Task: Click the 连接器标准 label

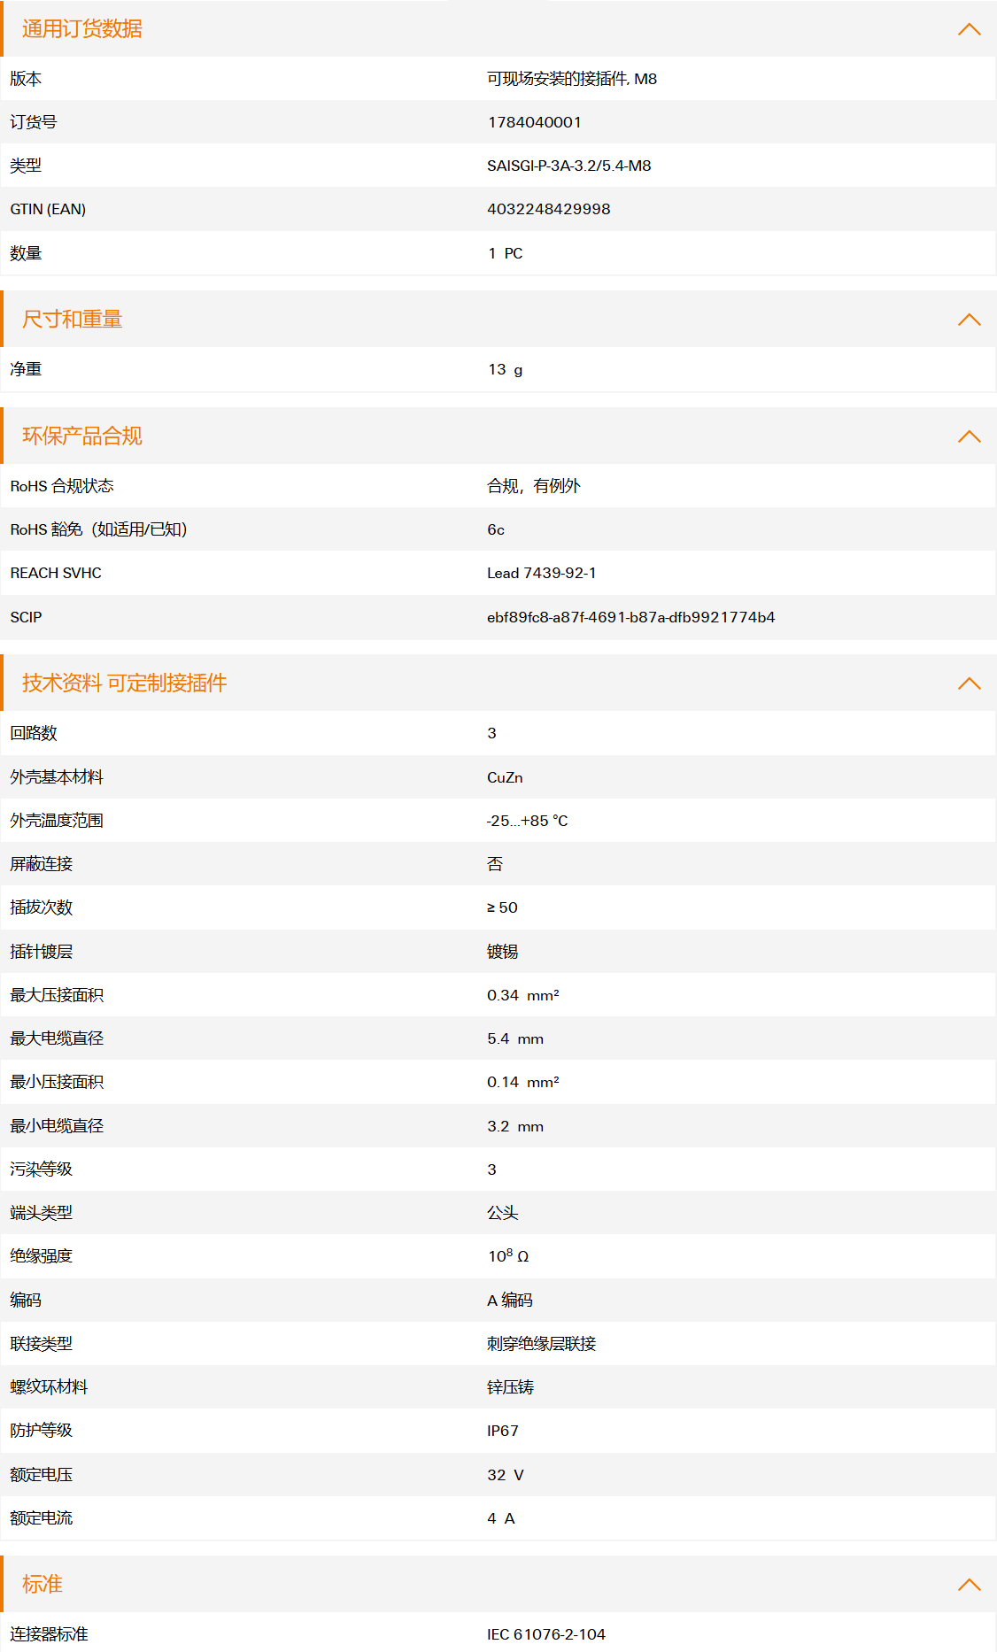Action: pyautogui.click(x=50, y=1634)
